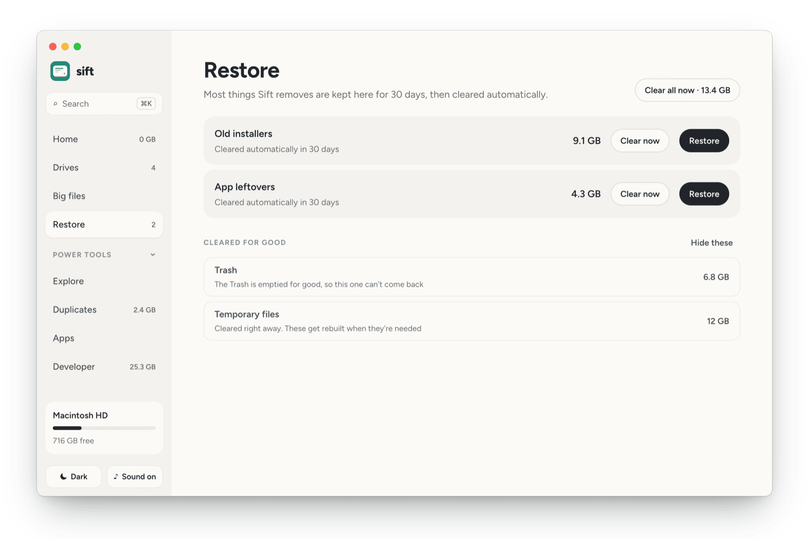The width and height of the screenshot is (809, 539).
Task: Click Macintosh HD storage usage bar
Action: pyautogui.click(x=104, y=428)
